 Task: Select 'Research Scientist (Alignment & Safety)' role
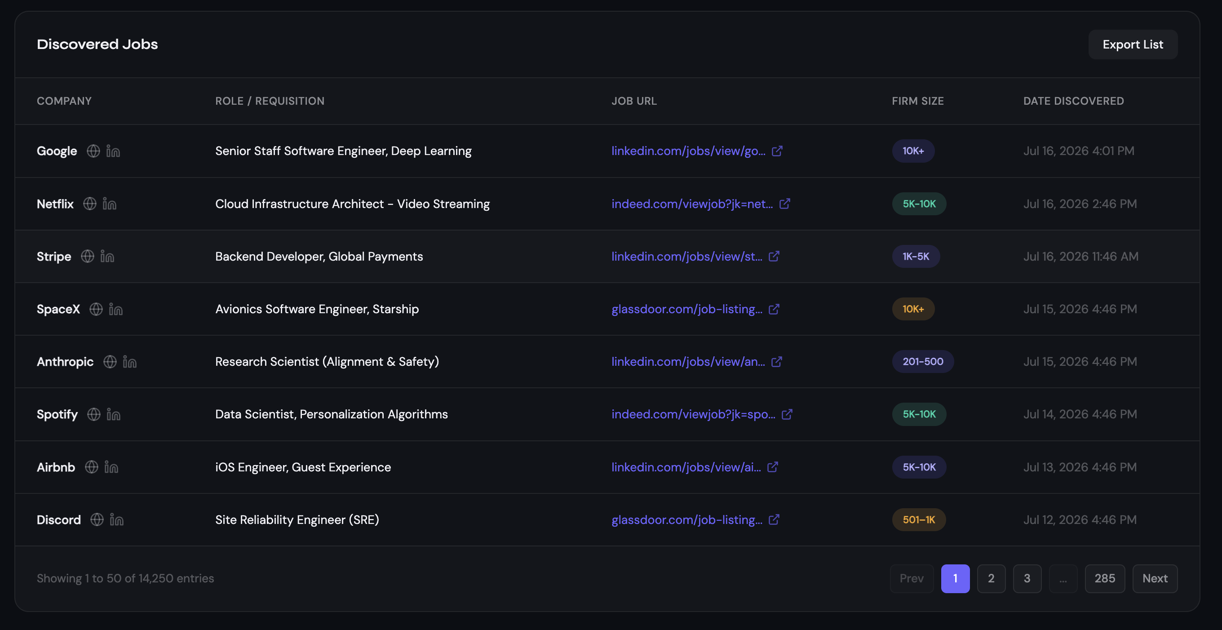point(328,361)
